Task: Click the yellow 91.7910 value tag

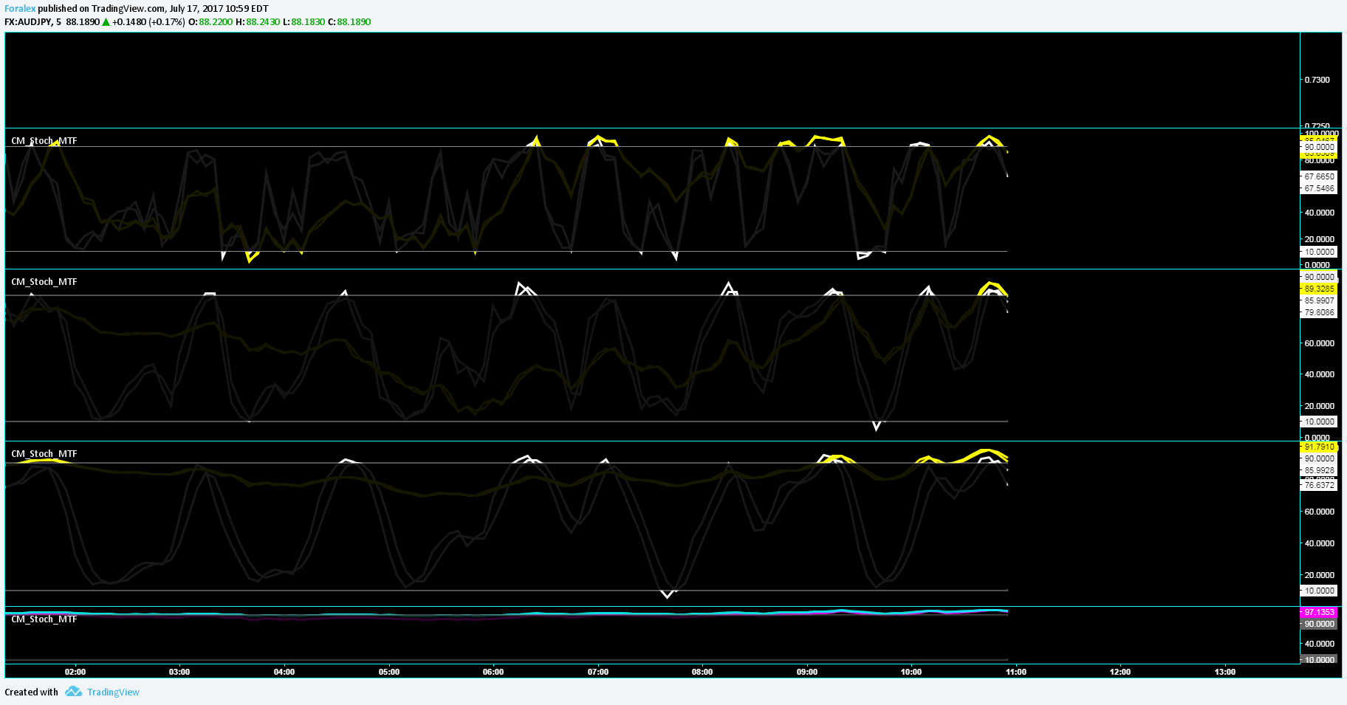Action: (x=1319, y=447)
